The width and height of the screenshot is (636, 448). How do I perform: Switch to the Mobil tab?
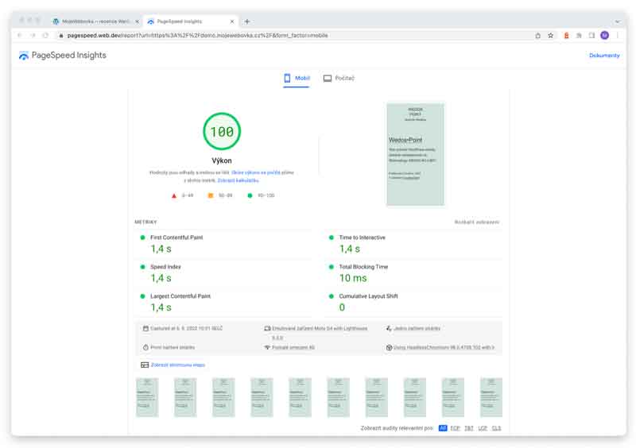coord(297,78)
